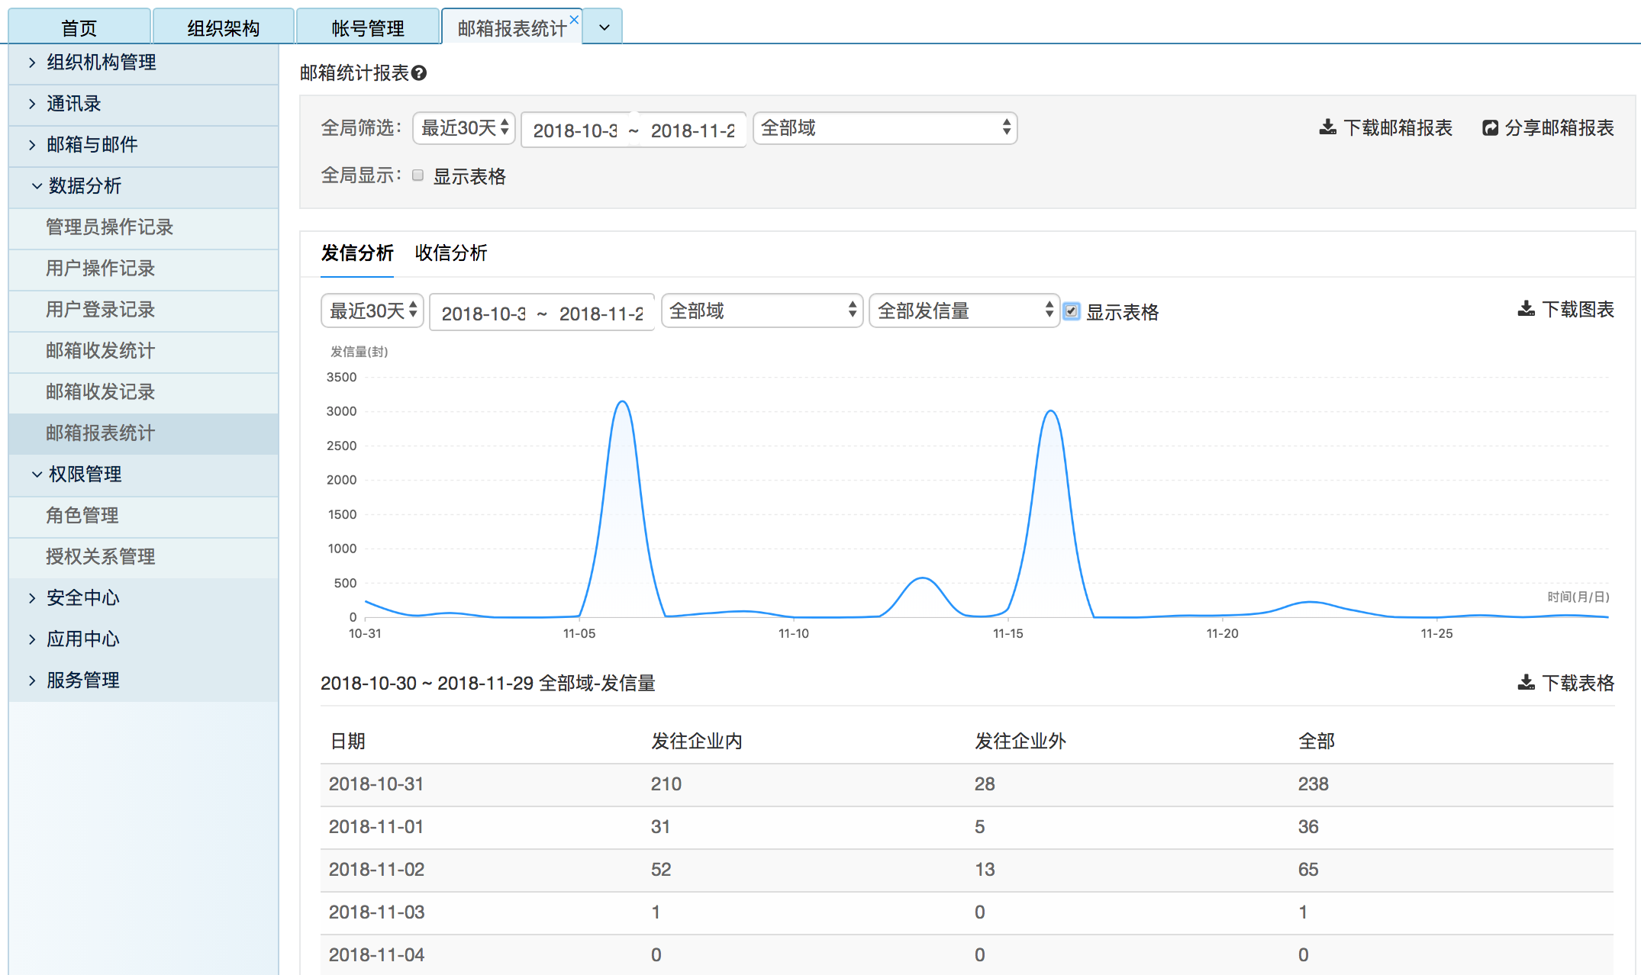Collapse the 权限管理 sidebar section

pos(84,475)
